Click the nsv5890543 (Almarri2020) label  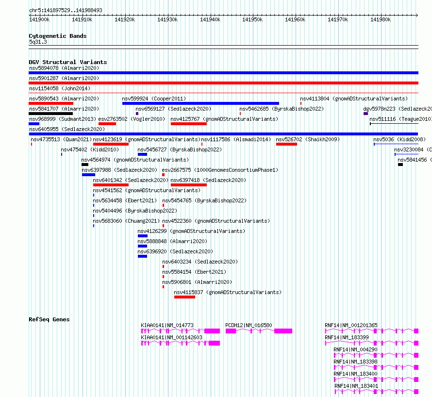[64, 99]
